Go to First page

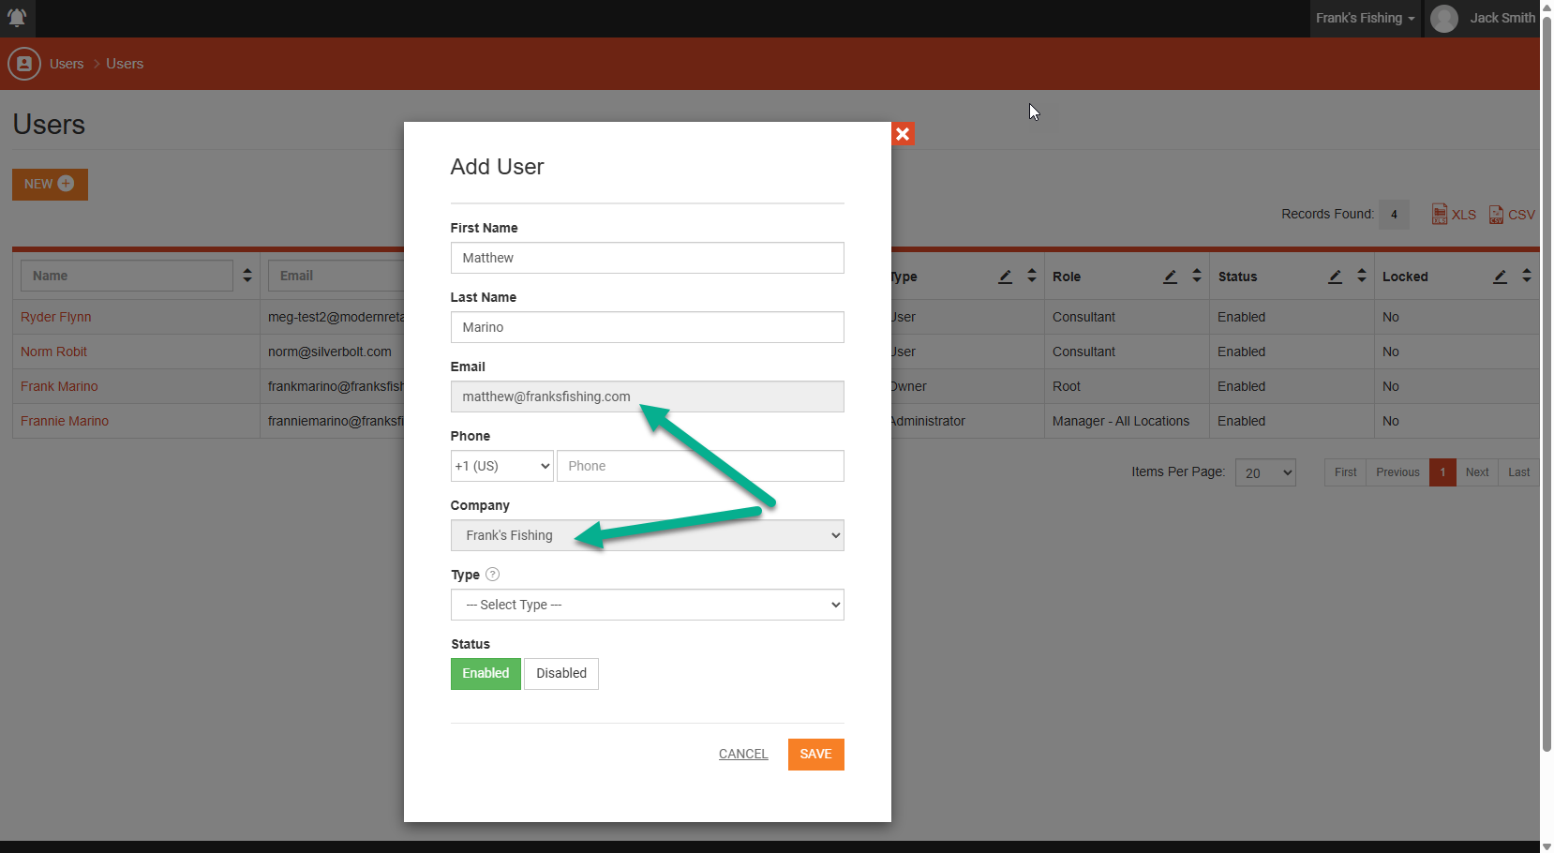pos(1345,472)
